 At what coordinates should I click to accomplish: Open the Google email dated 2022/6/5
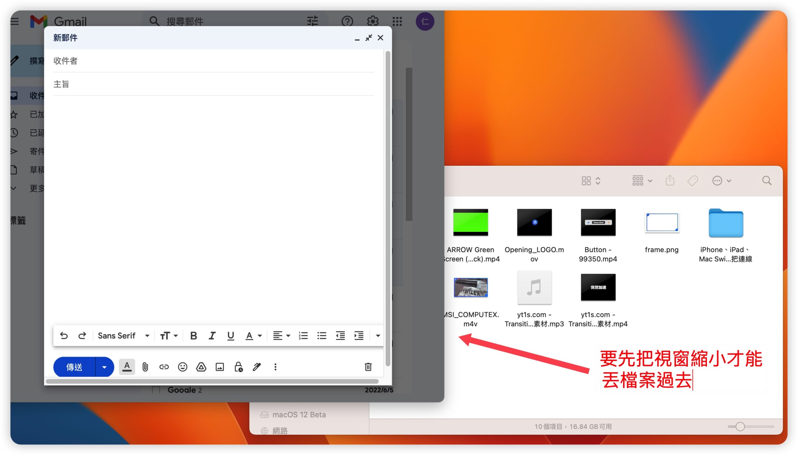(272, 390)
